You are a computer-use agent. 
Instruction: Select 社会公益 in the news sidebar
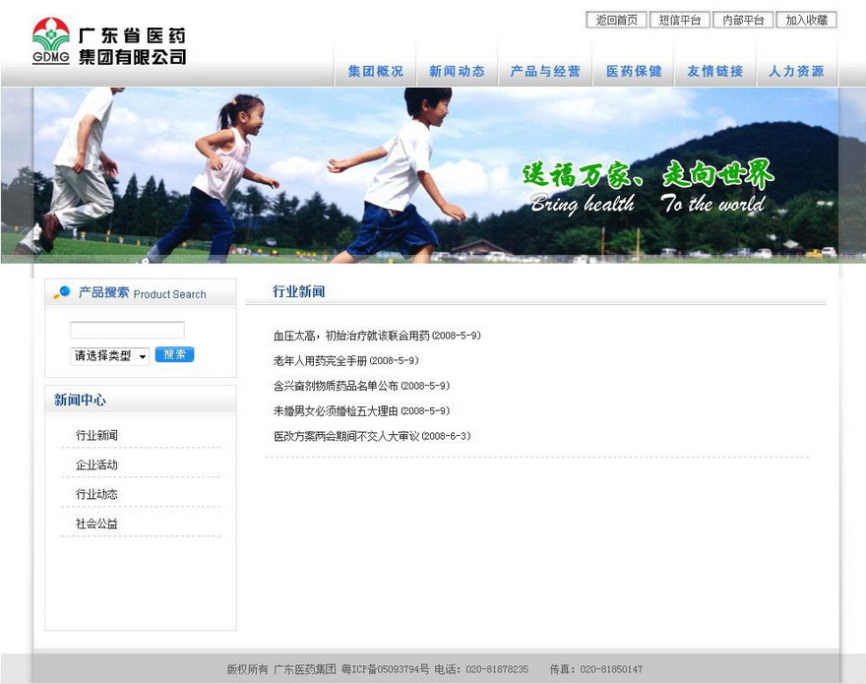pyautogui.click(x=96, y=524)
